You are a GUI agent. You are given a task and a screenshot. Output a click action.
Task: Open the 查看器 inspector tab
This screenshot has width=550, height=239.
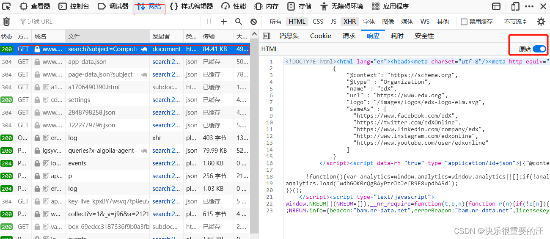[x=35, y=6]
